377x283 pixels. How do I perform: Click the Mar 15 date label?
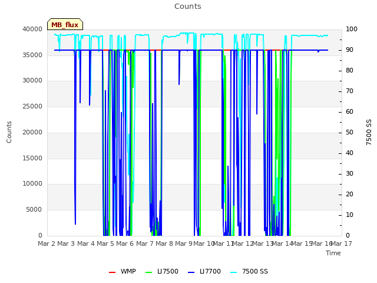click(302, 243)
